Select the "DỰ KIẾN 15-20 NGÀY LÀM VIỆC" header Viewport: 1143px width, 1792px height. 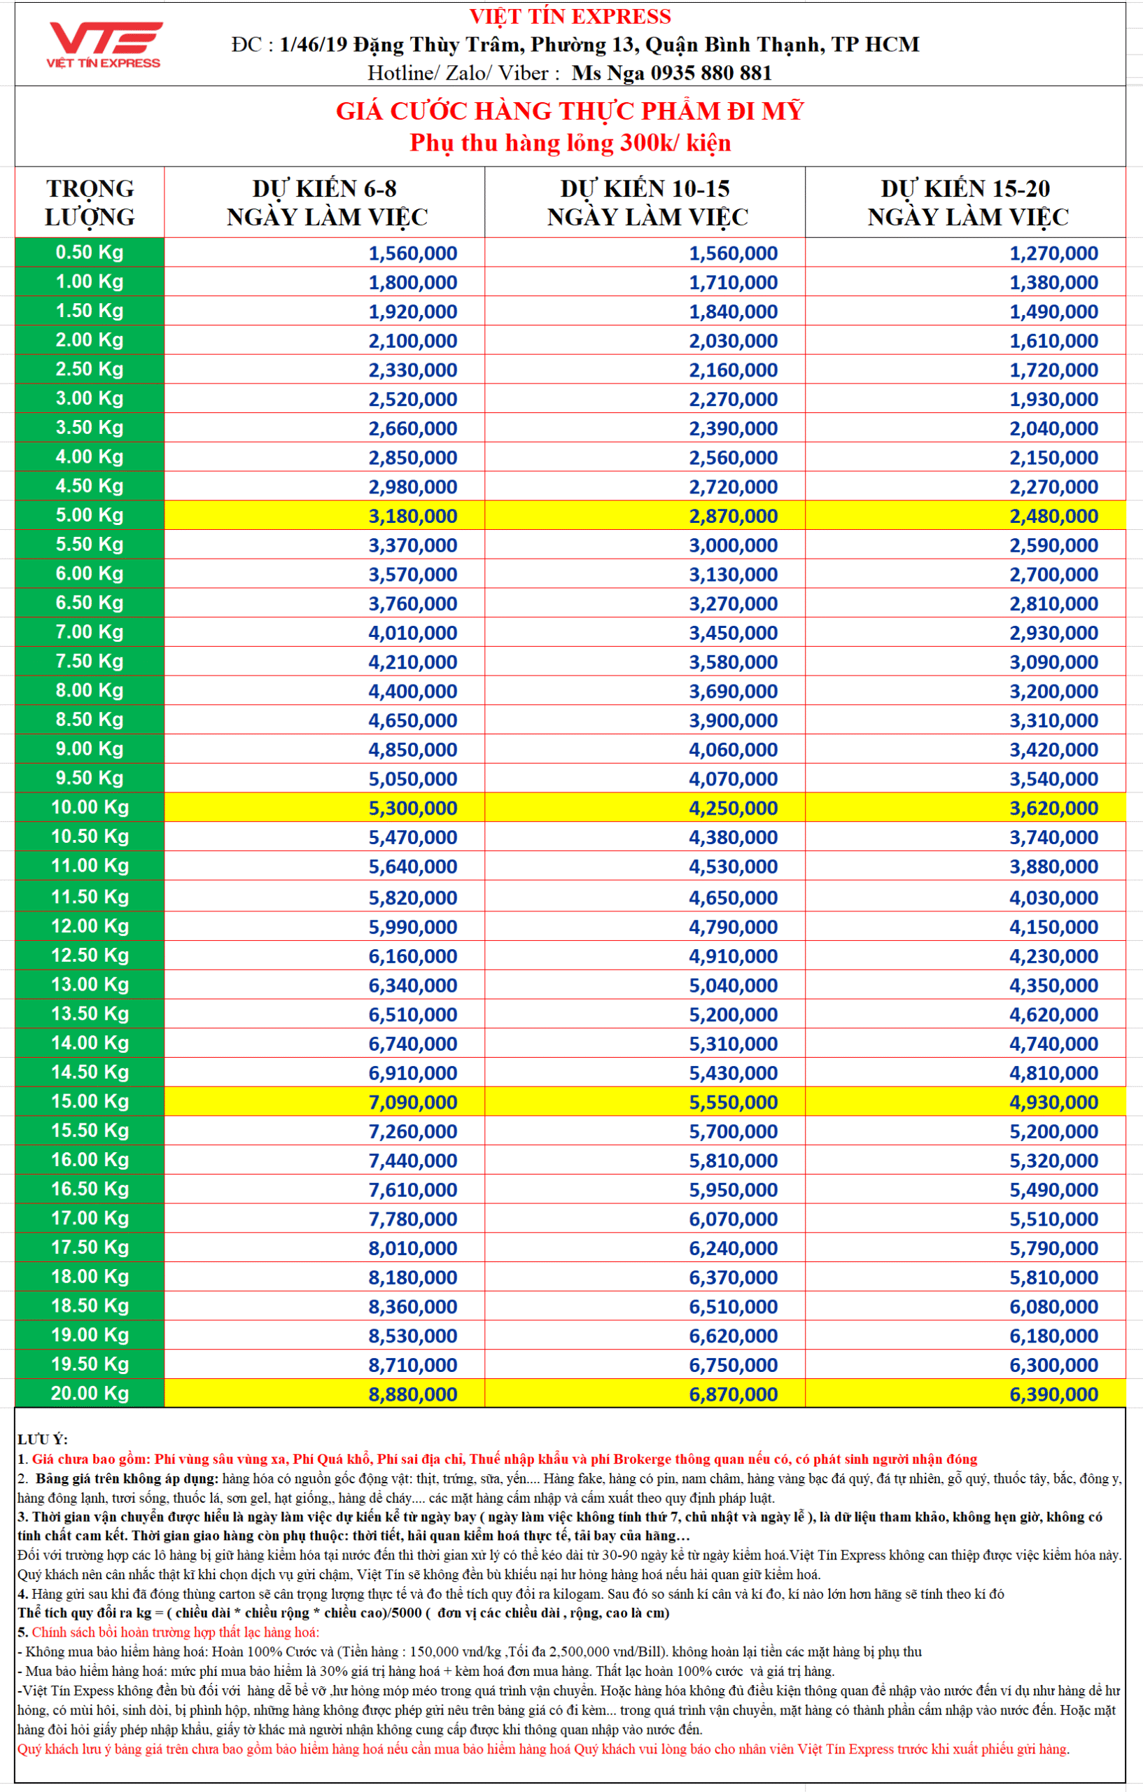tap(966, 202)
